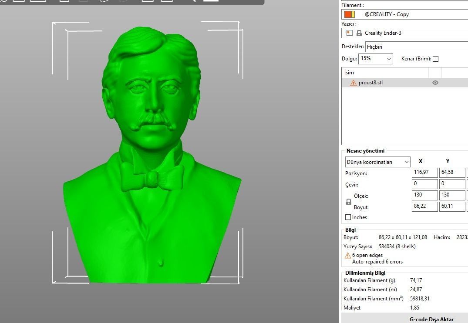
Task: Click the İsim column header
Action: pyautogui.click(x=385, y=73)
